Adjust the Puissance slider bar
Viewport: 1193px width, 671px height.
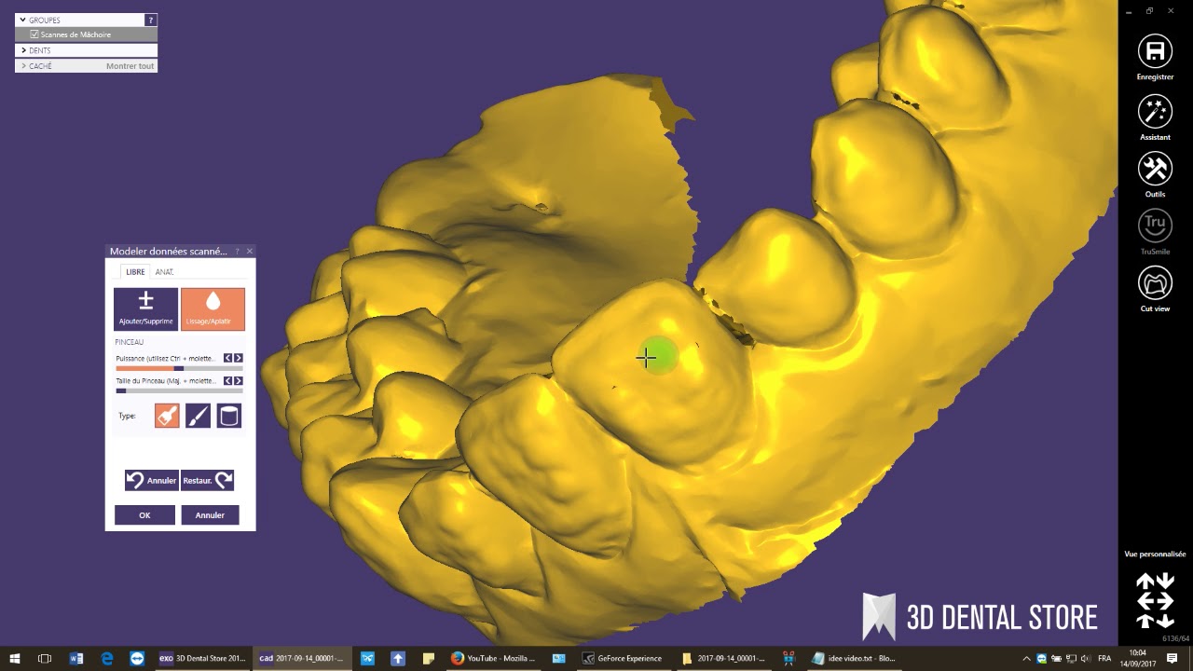179,368
